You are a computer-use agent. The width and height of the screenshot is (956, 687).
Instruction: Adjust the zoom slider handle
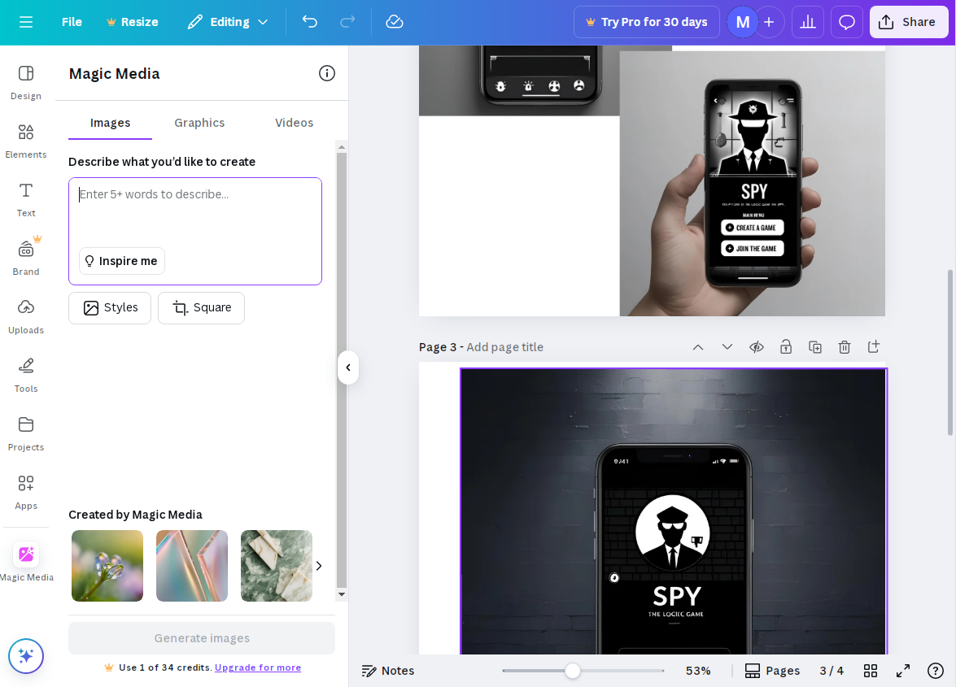tap(572, 671)
